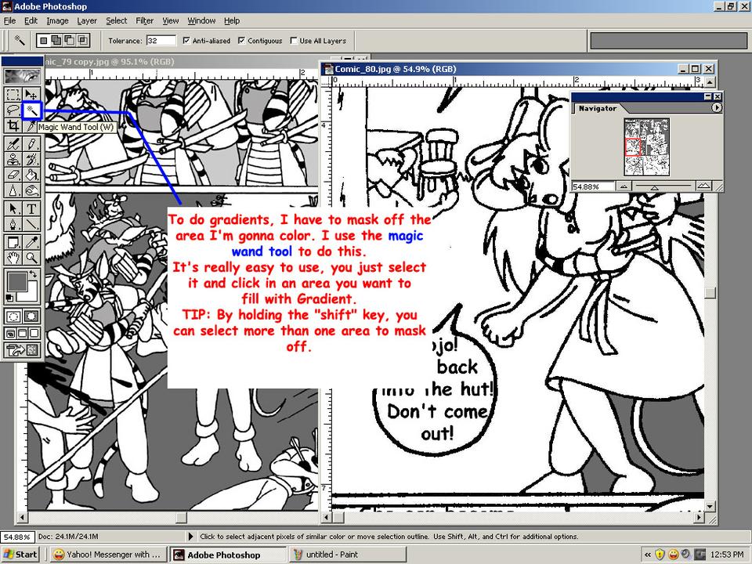Open the Window menu
752x564 pixels.
[201, 20]
